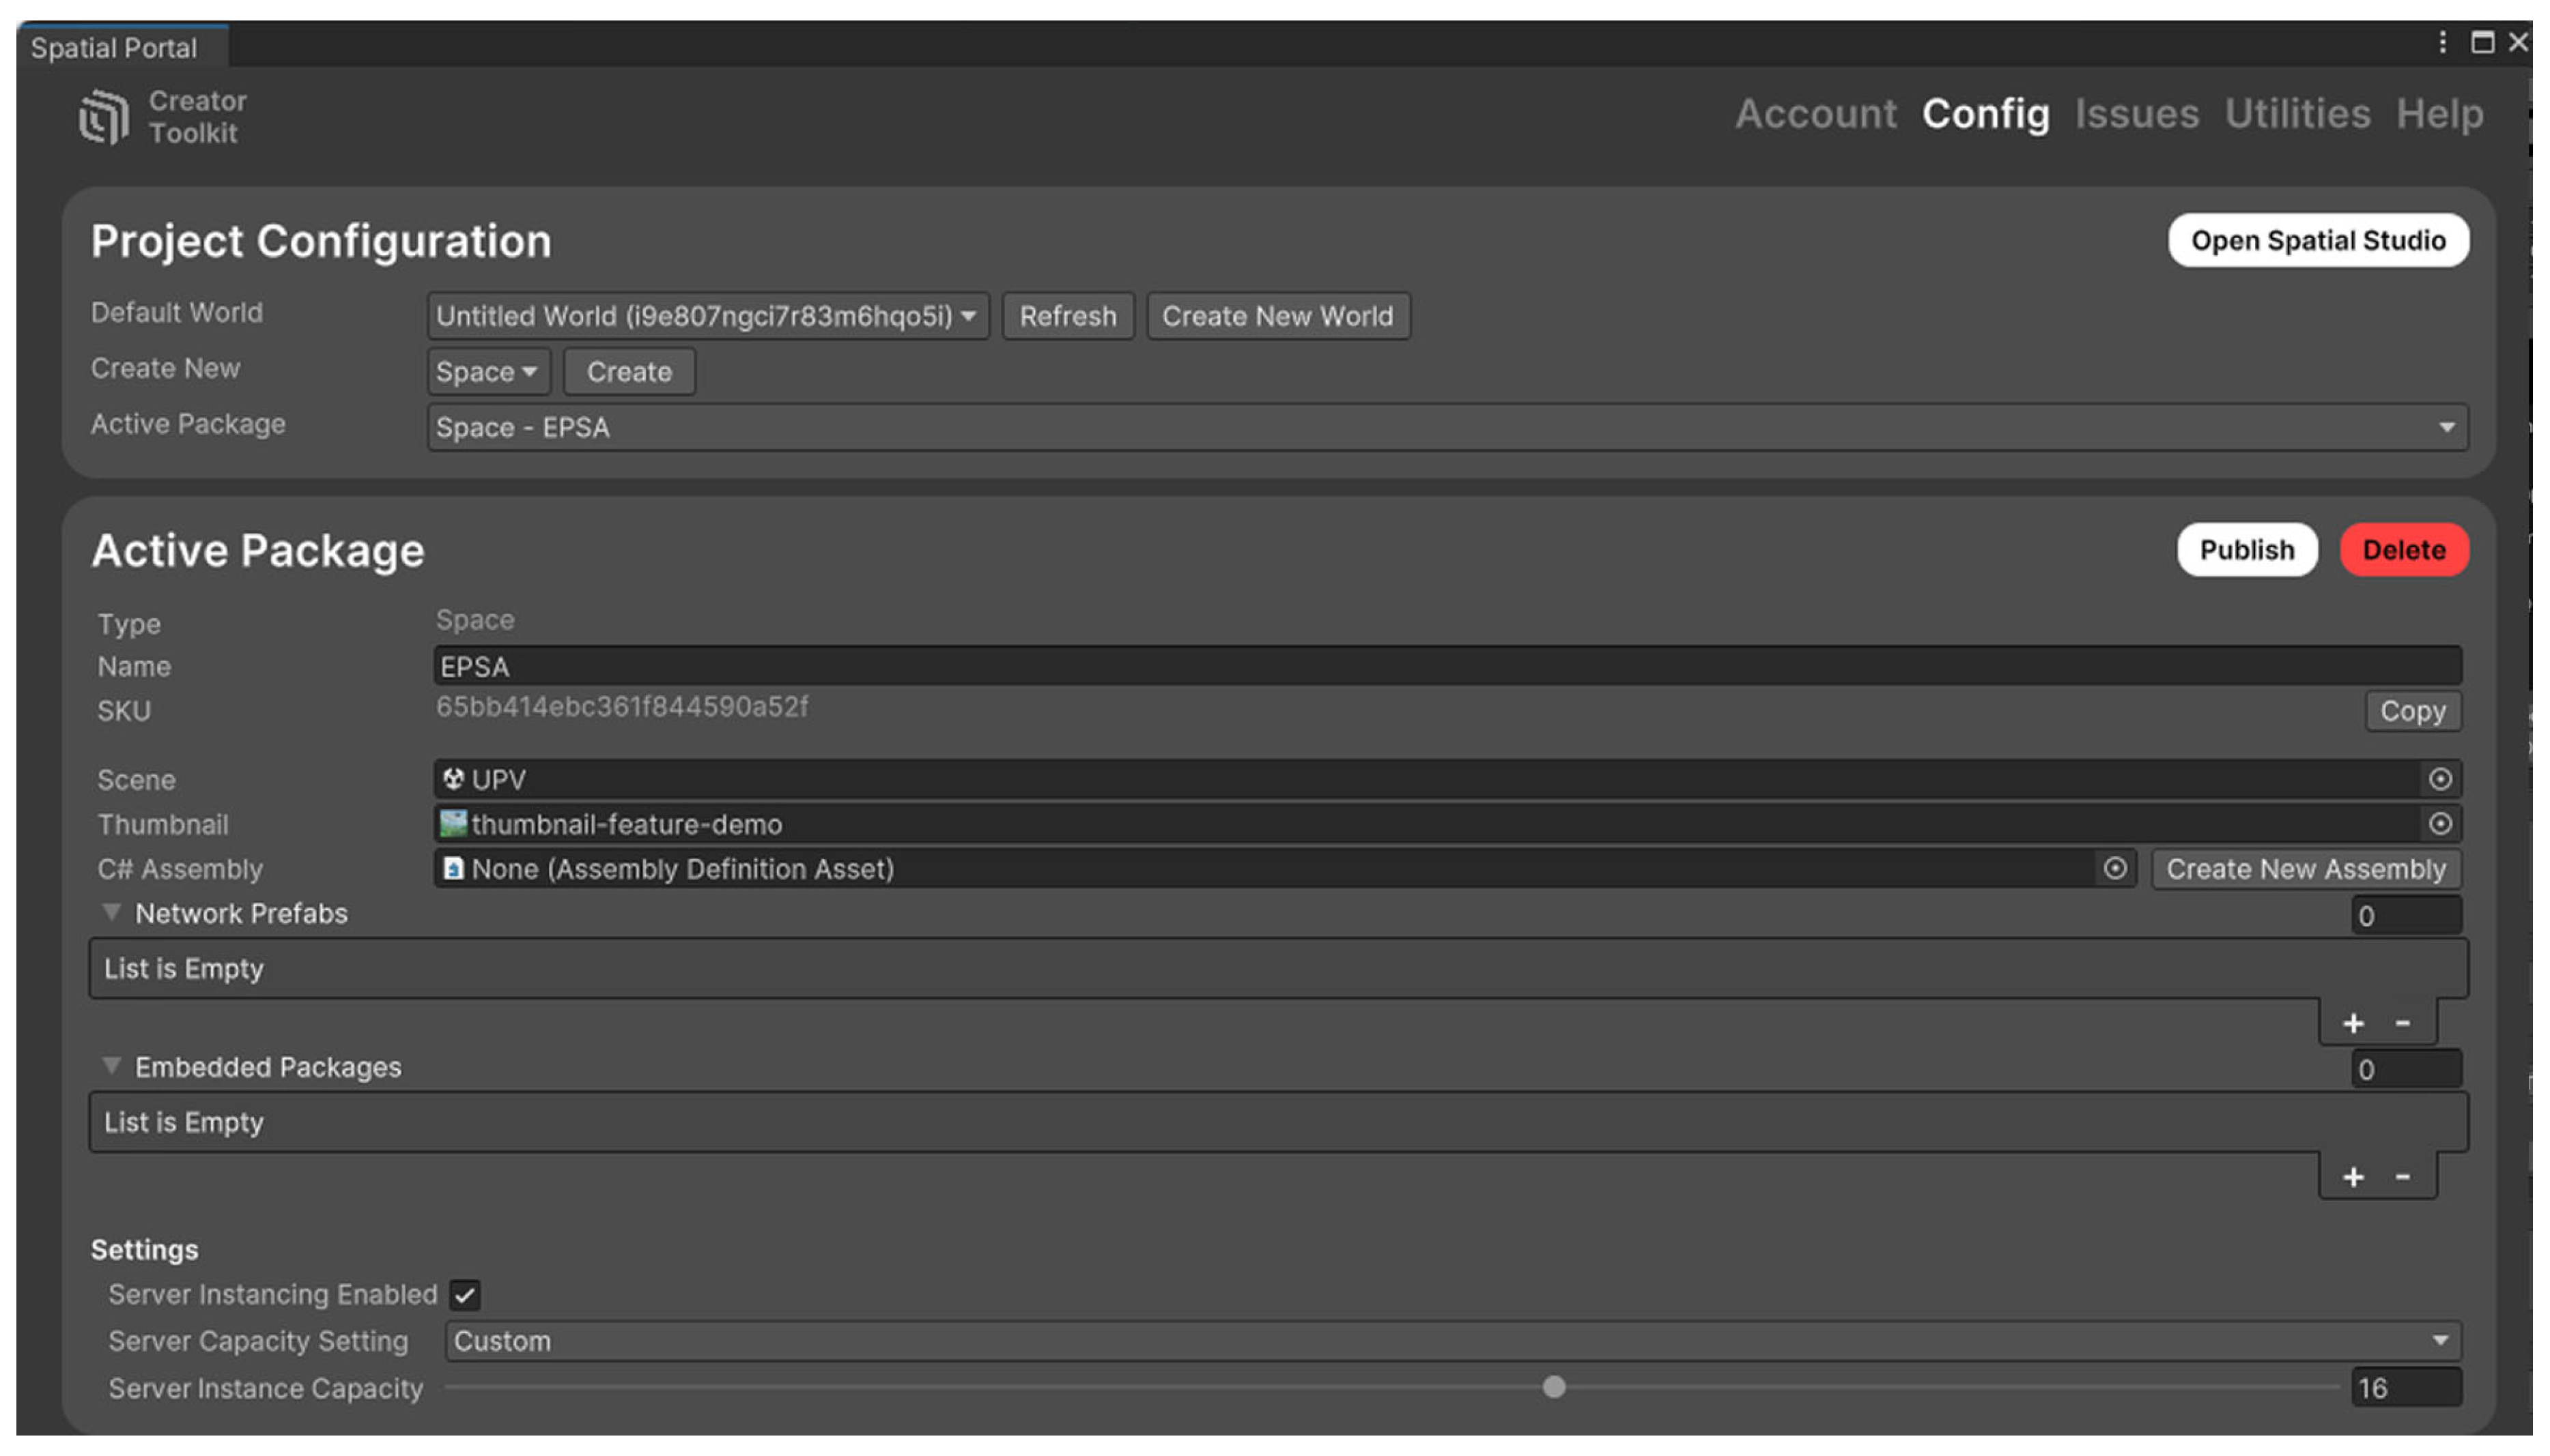Open the C# Assembly object picker
Screen dimensions: 2550x1456
pyautogui.click(x=2114, y=869)
